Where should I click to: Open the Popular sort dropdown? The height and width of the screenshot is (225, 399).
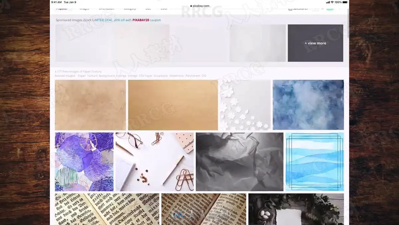click(62, 9)
